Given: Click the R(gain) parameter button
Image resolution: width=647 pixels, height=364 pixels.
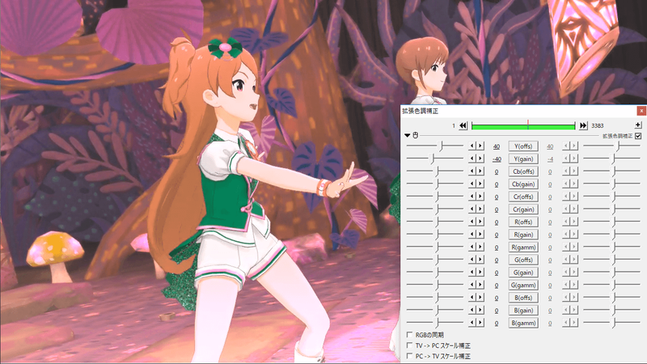Looking at the screenshot, I should tap(523, 235).
